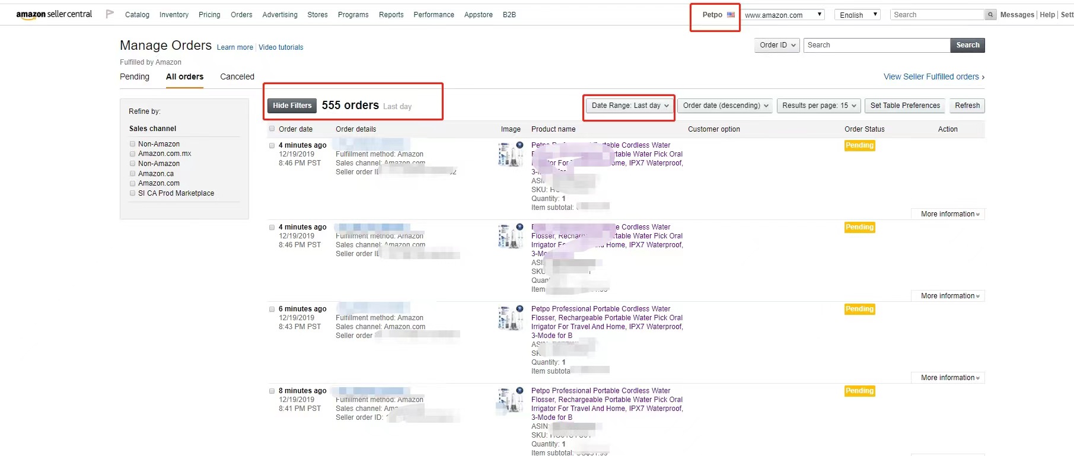The width and height of the screenshot is (1074, 456).
Task: Open the Performance menu
Action: tap(434, 15)
